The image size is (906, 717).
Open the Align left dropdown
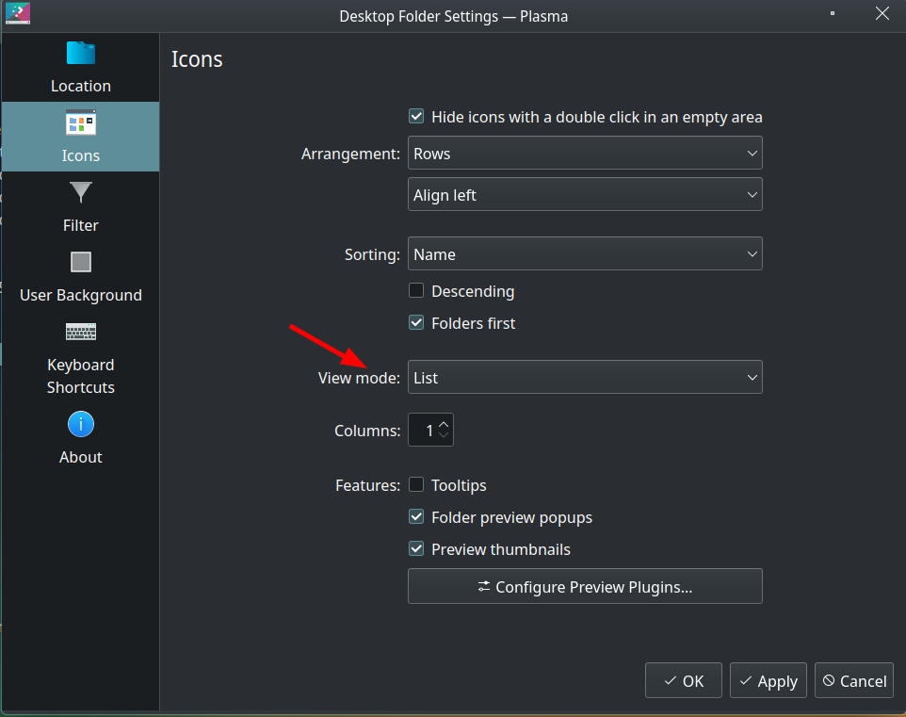coord(585,195)
